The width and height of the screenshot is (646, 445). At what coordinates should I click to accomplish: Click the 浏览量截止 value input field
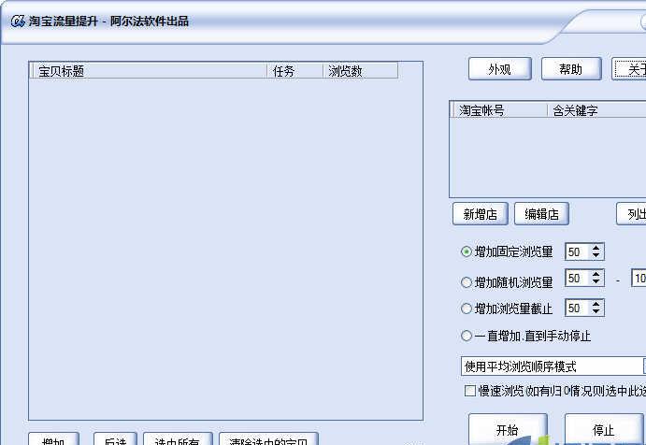click(x=578, y=308)
